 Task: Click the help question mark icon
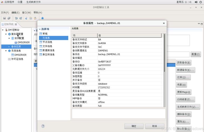pos(43,126)
